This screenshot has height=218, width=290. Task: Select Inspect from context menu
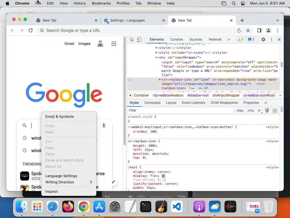tap(69, 192)
